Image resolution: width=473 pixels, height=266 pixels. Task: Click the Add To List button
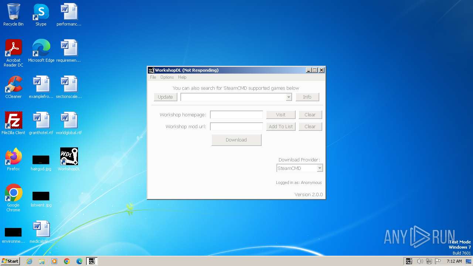(x=281, y=126)
